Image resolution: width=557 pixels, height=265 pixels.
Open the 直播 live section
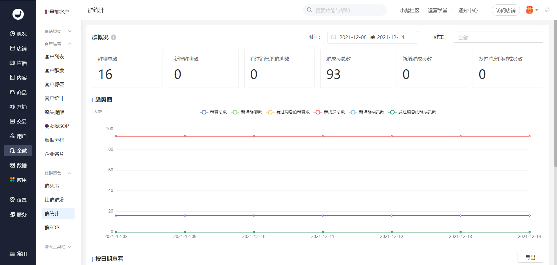(18, 63)
